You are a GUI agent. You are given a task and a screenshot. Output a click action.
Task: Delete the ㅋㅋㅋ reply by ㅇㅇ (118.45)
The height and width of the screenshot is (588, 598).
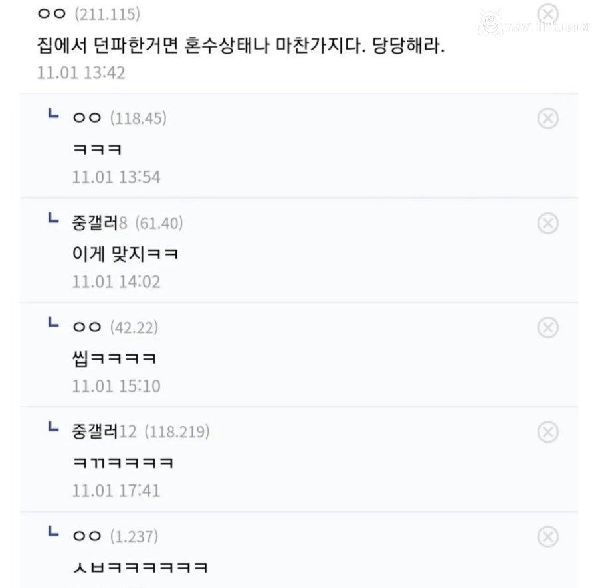pyautogui.click(x=547, y=119)
